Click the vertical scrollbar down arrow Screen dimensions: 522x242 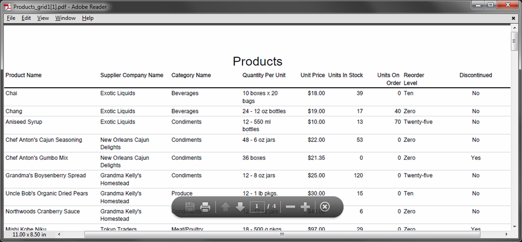pos(514,228)
